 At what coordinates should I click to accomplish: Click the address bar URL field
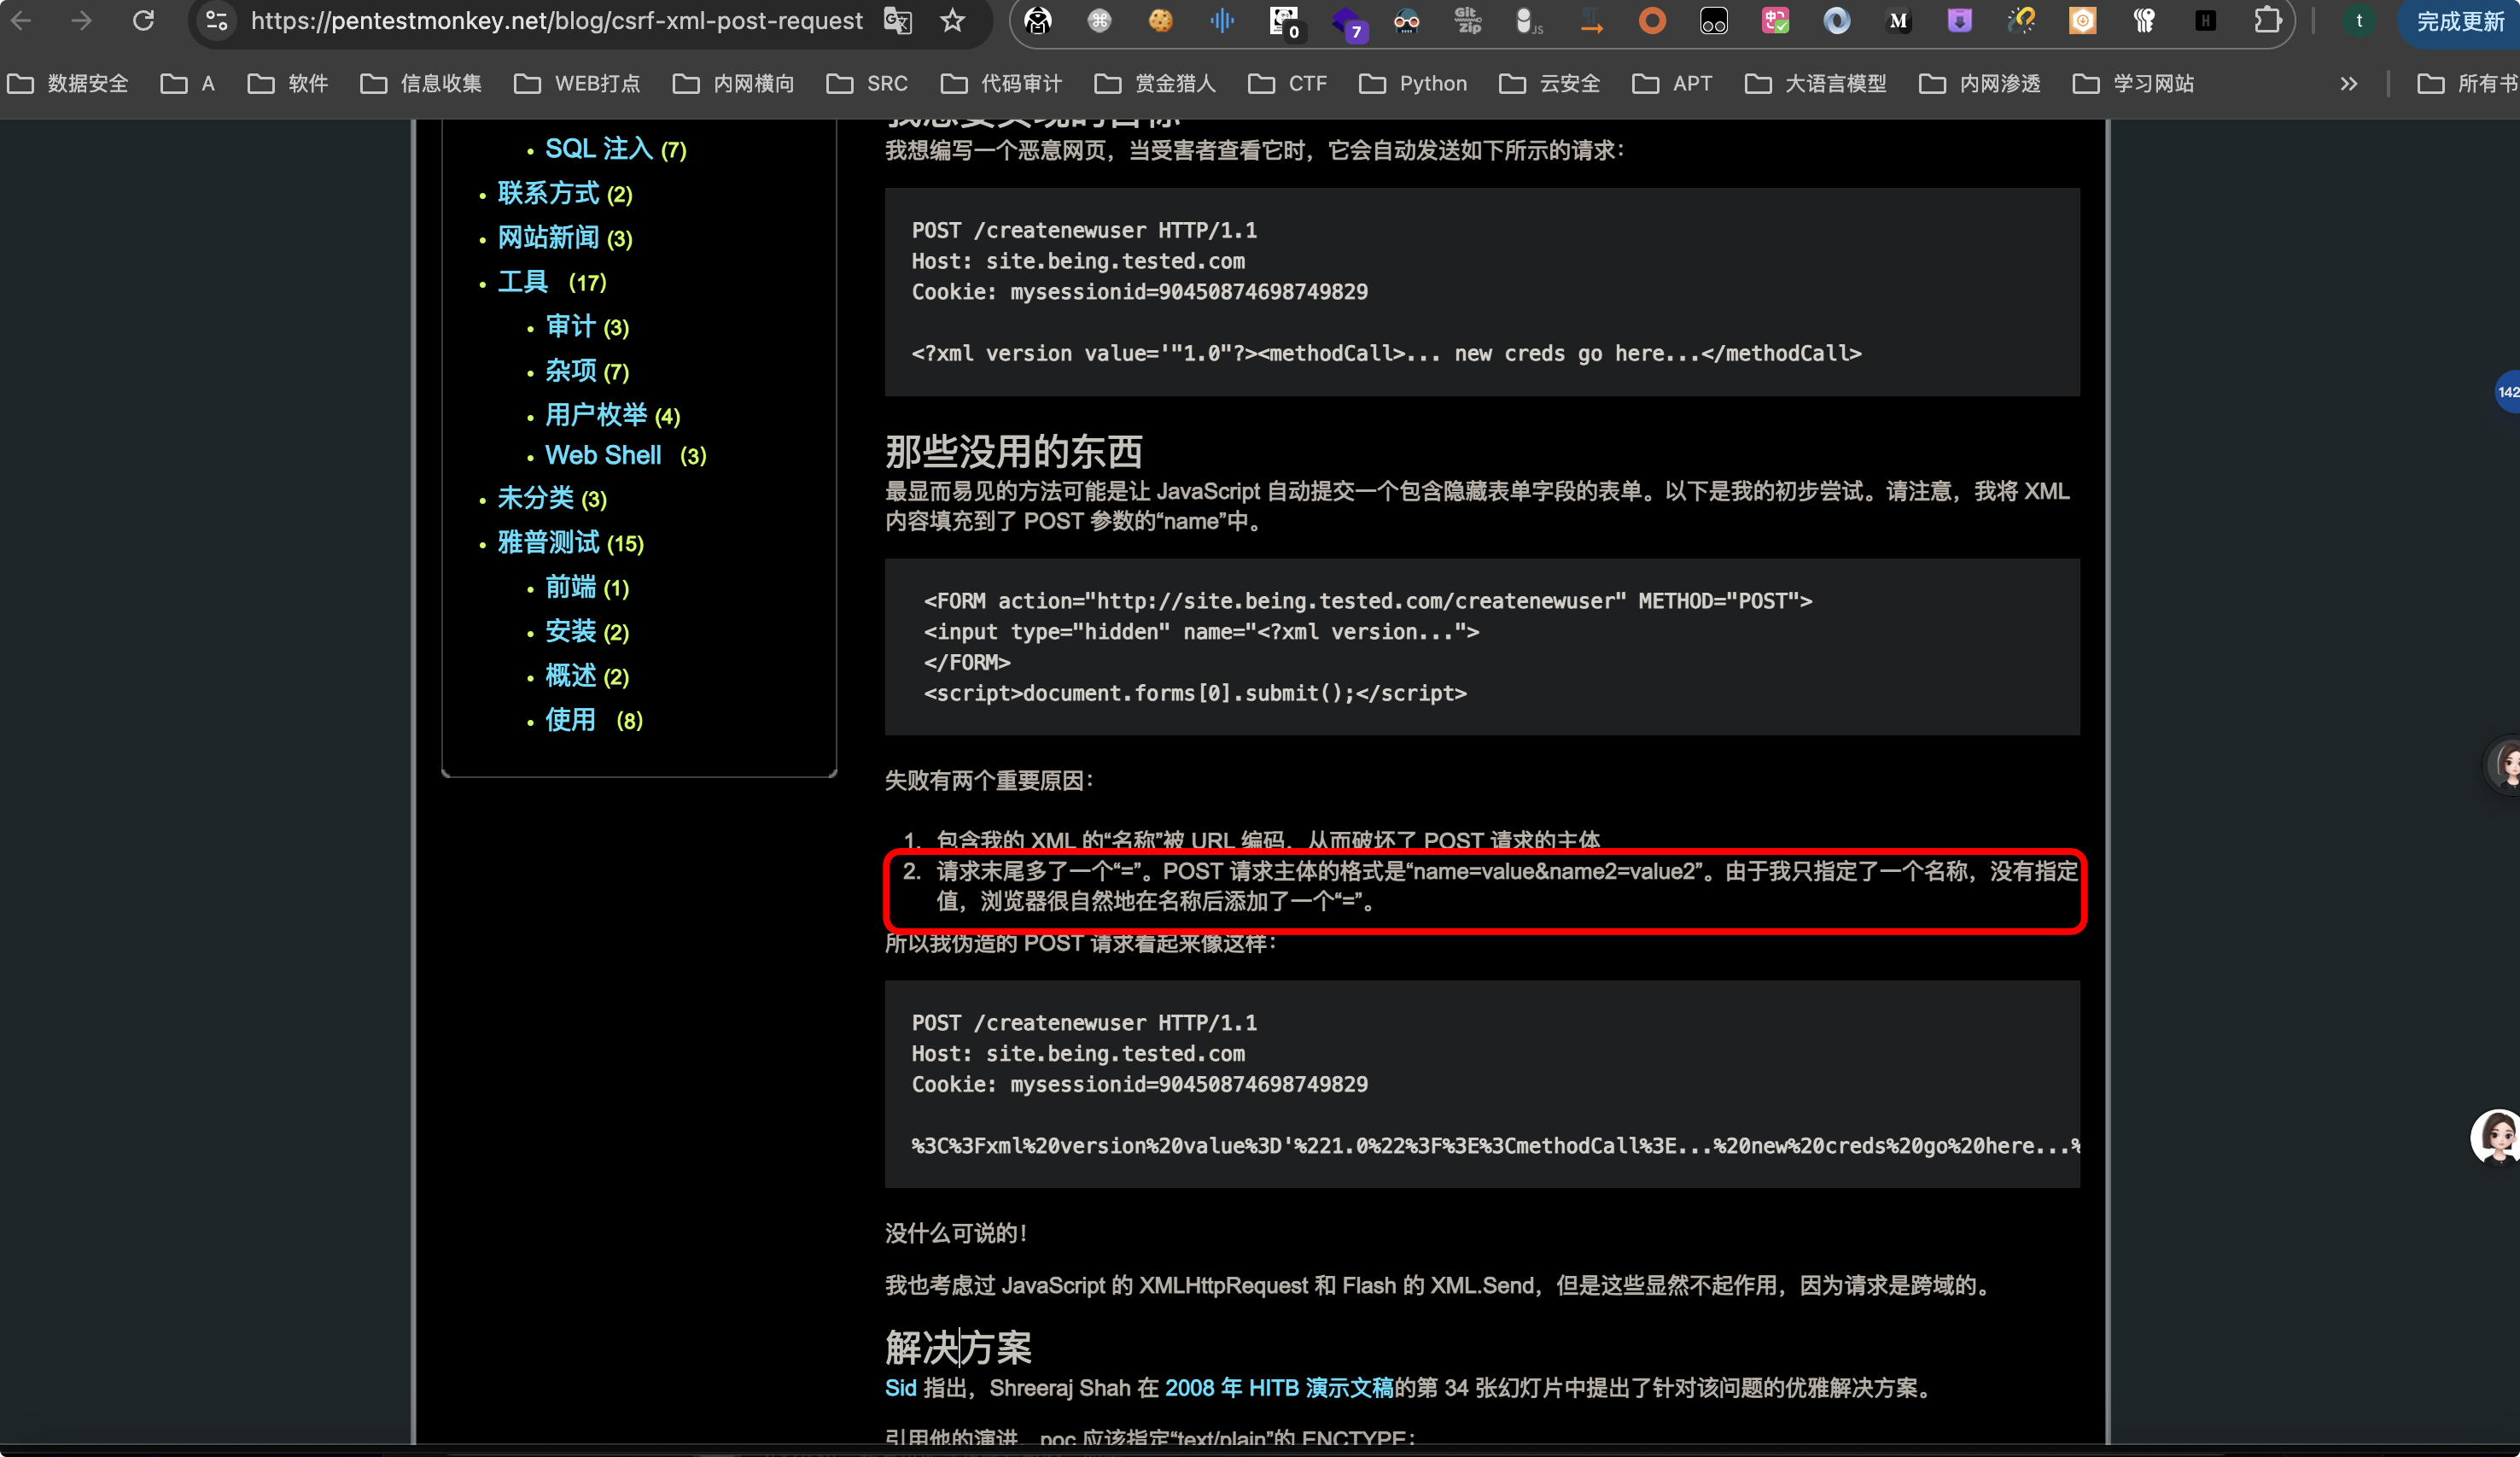click(x=556, y=21)
